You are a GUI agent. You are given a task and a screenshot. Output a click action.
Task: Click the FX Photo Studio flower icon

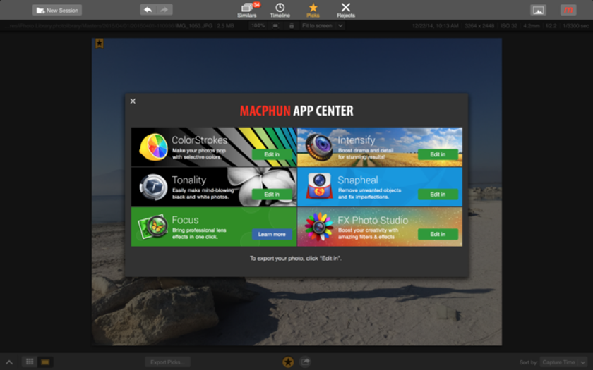tap(319, 227)
